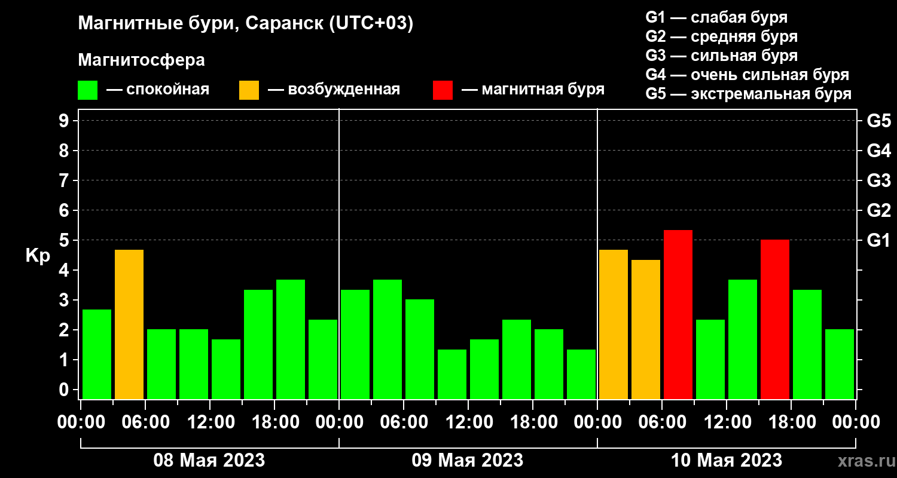Click the red 'магнитная буря' legend swatch
Viewport: 897px width, 478px height.
click(x=443, y=90)
